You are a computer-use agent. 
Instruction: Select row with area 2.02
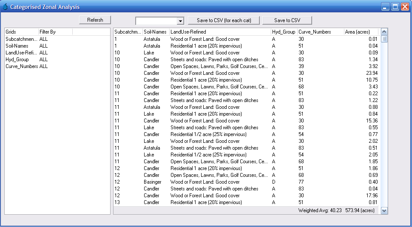point(246,141)
